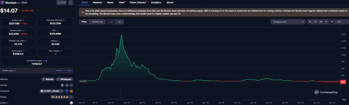Screen dimensions: 349x105
Task: Copy the 0x767f...d7ca0e contract address
Action: tap(61, 91)
